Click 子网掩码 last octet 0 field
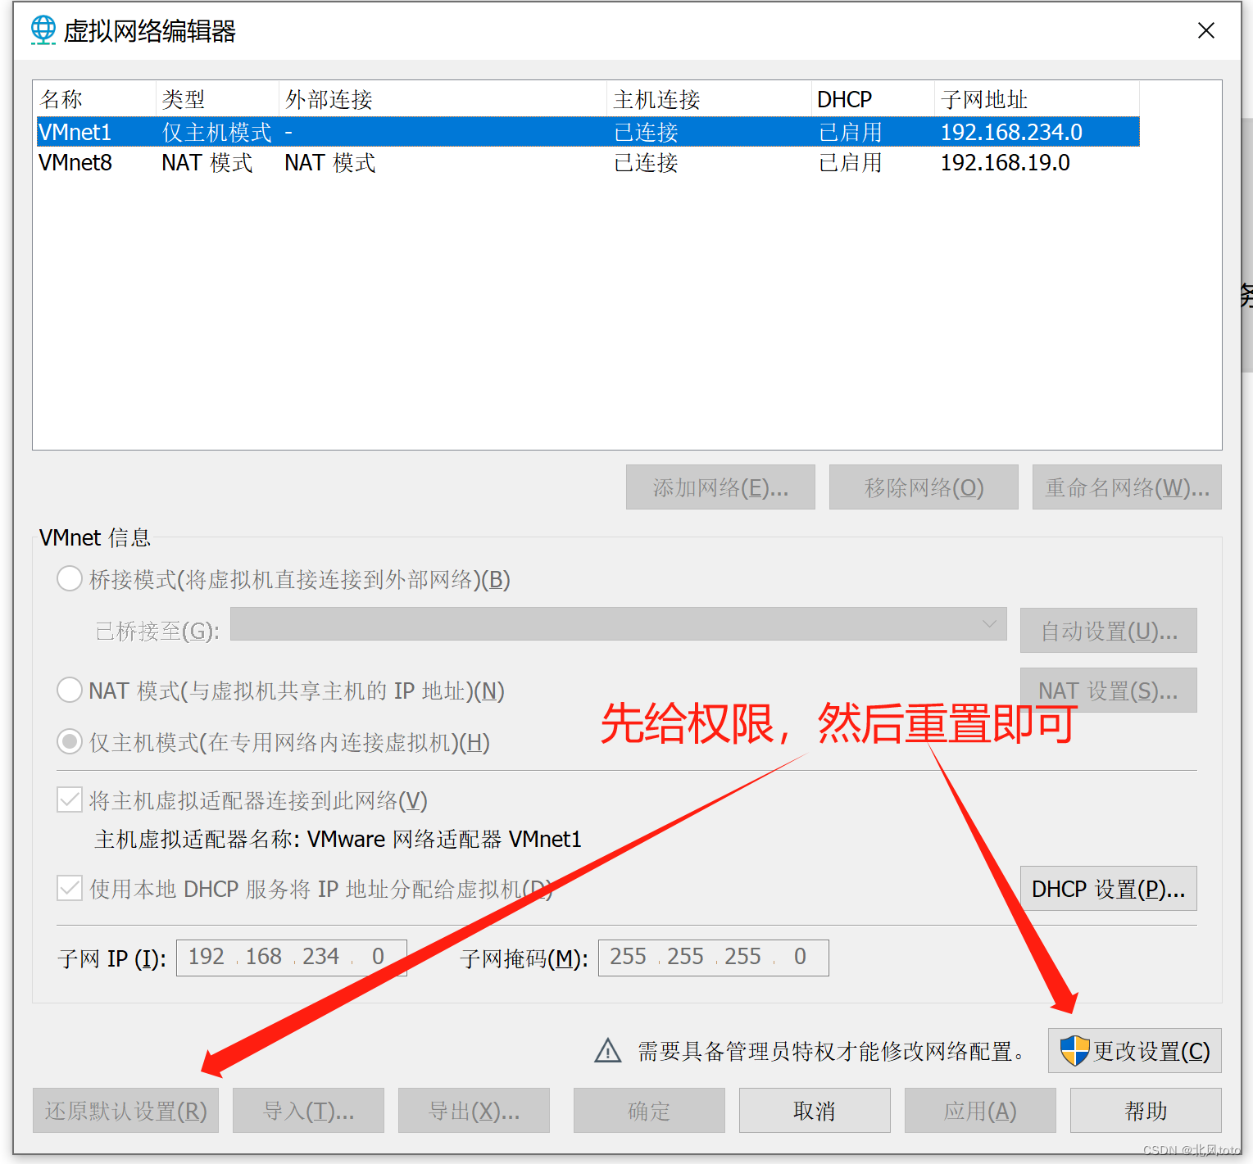 (x=800, y=957)
